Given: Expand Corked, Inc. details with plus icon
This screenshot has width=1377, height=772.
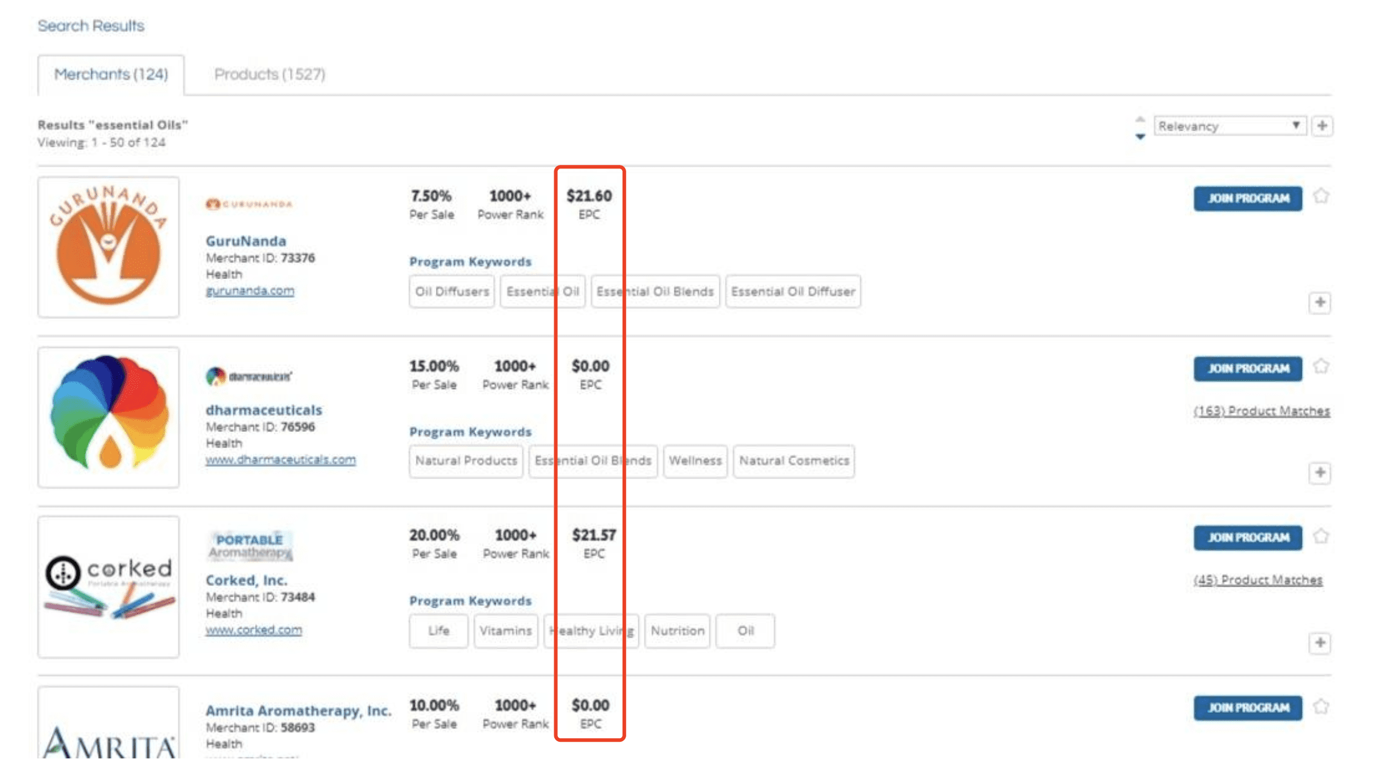Looking at the screenshot, I should (1320, 643).
